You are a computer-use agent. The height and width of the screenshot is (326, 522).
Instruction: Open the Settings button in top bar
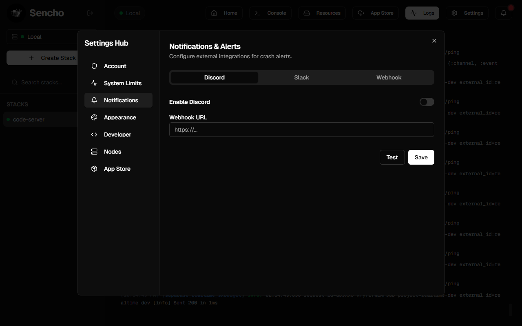click(467, 13)
